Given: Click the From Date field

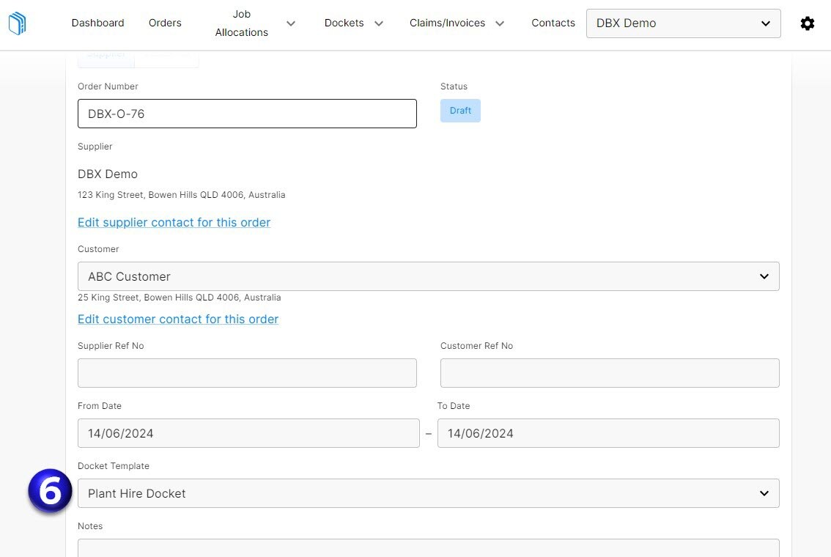Looking at the screenshot, I should [x=247, y=433].
